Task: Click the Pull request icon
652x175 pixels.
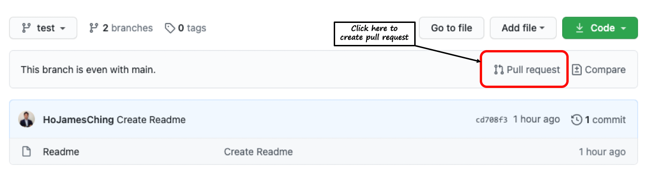Action: click(498, 70)
